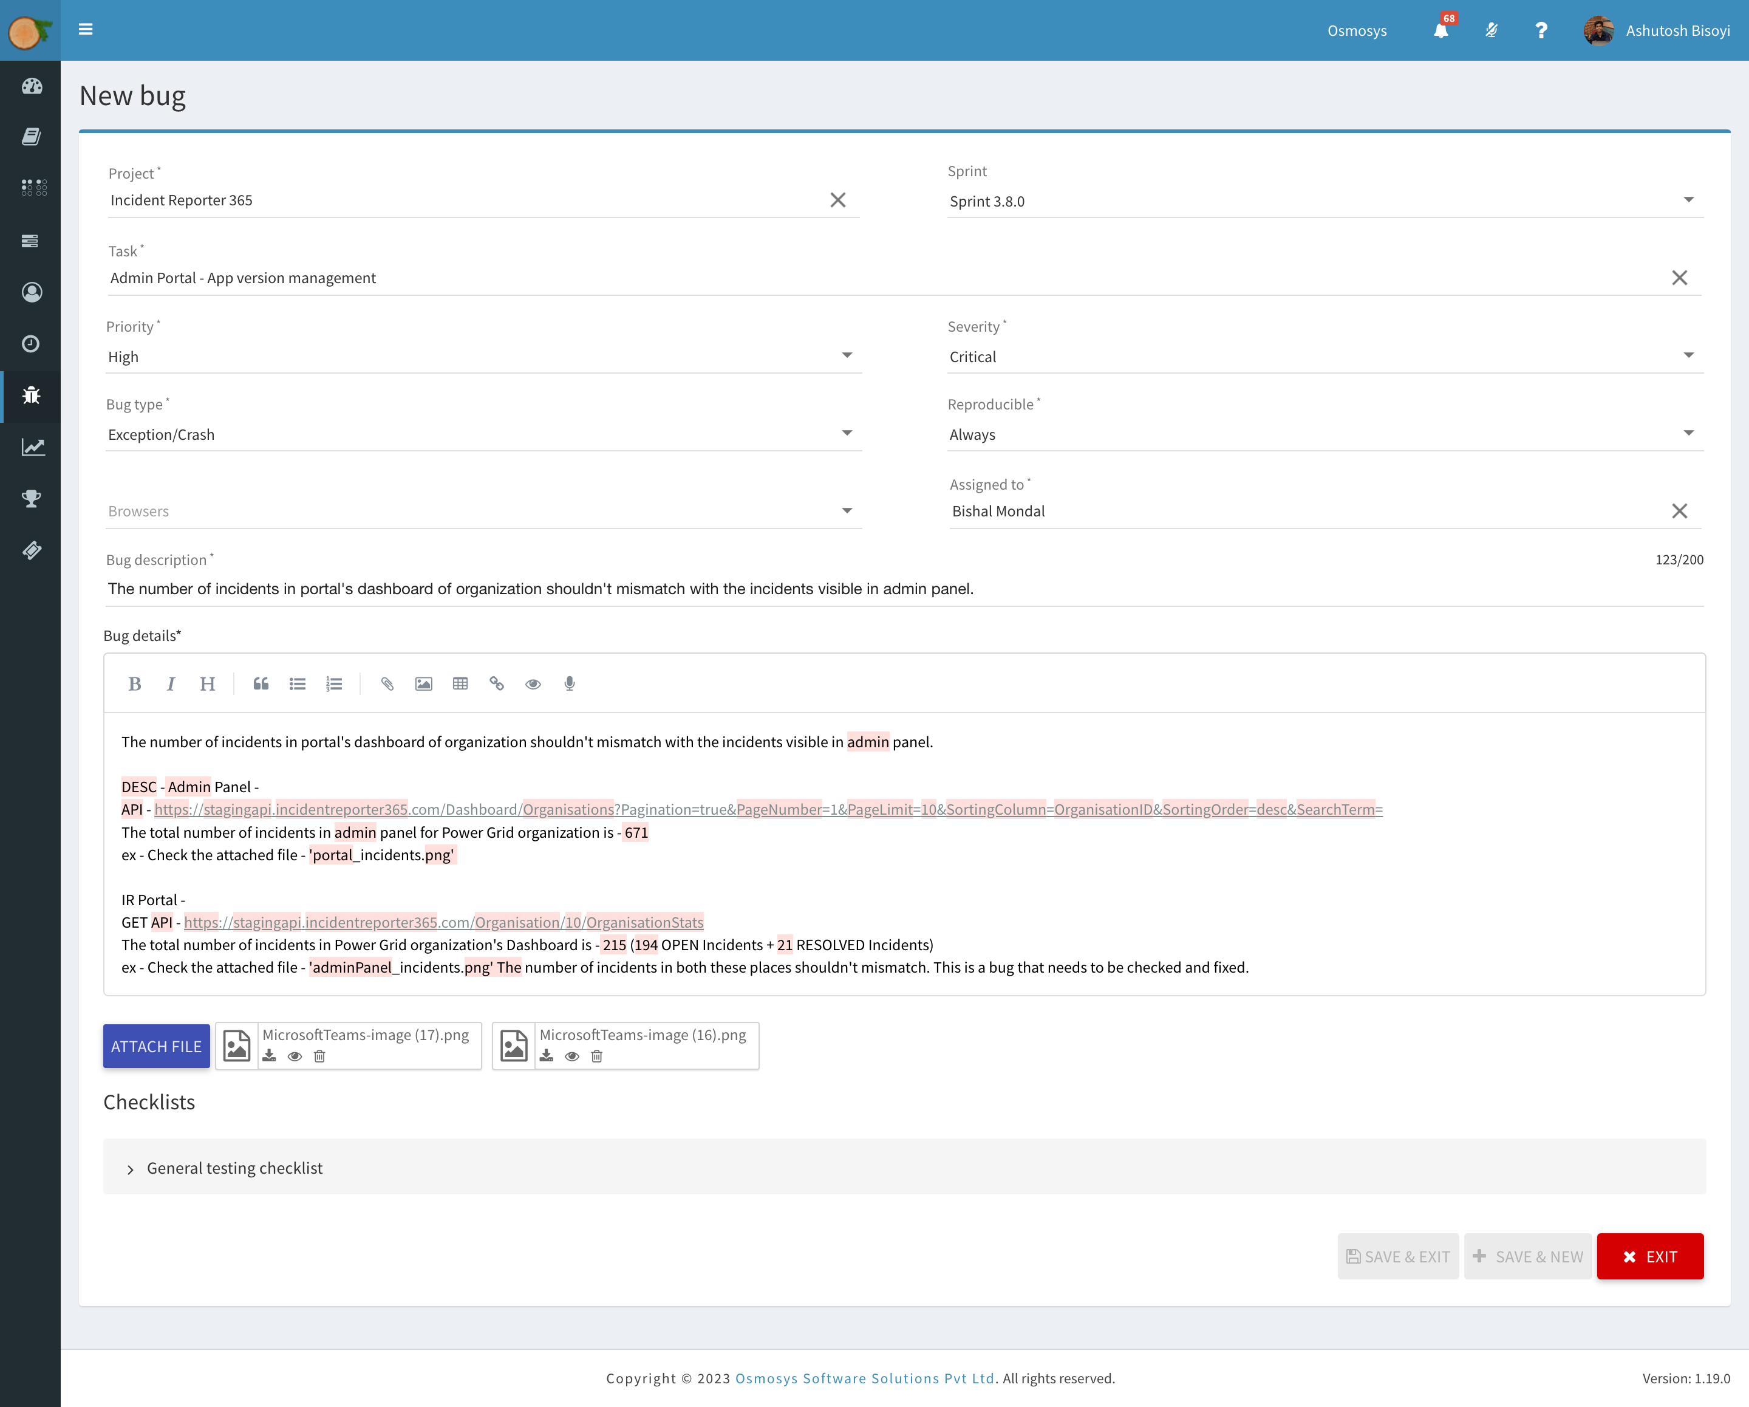Screen dimensions: 1749x1407
Task: Click the Bold formatting icon
Action: pos(135,684)
